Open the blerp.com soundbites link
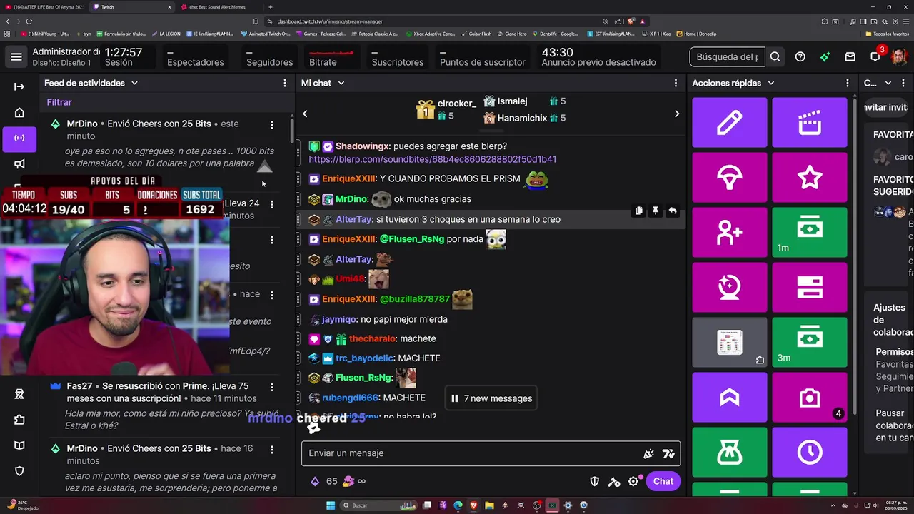The height and width of the screenshot is (514, 914). 432,159
